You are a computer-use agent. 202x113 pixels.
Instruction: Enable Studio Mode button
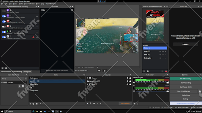(186, 95)
